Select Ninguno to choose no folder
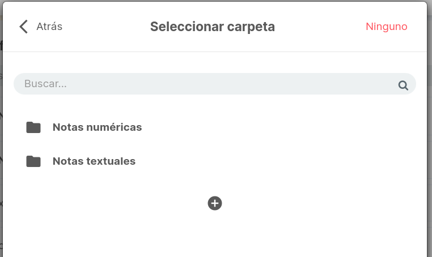Screen dimensions: 432x257 (x=386, y=27)
